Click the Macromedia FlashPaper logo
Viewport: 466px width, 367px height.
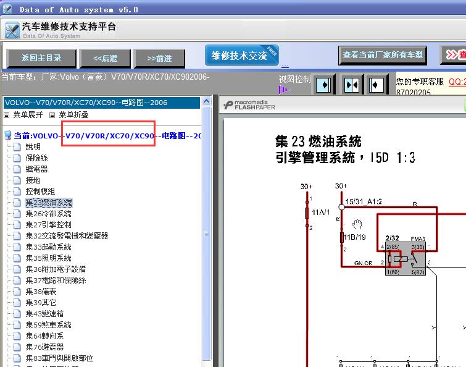click(x=249, y=105)
